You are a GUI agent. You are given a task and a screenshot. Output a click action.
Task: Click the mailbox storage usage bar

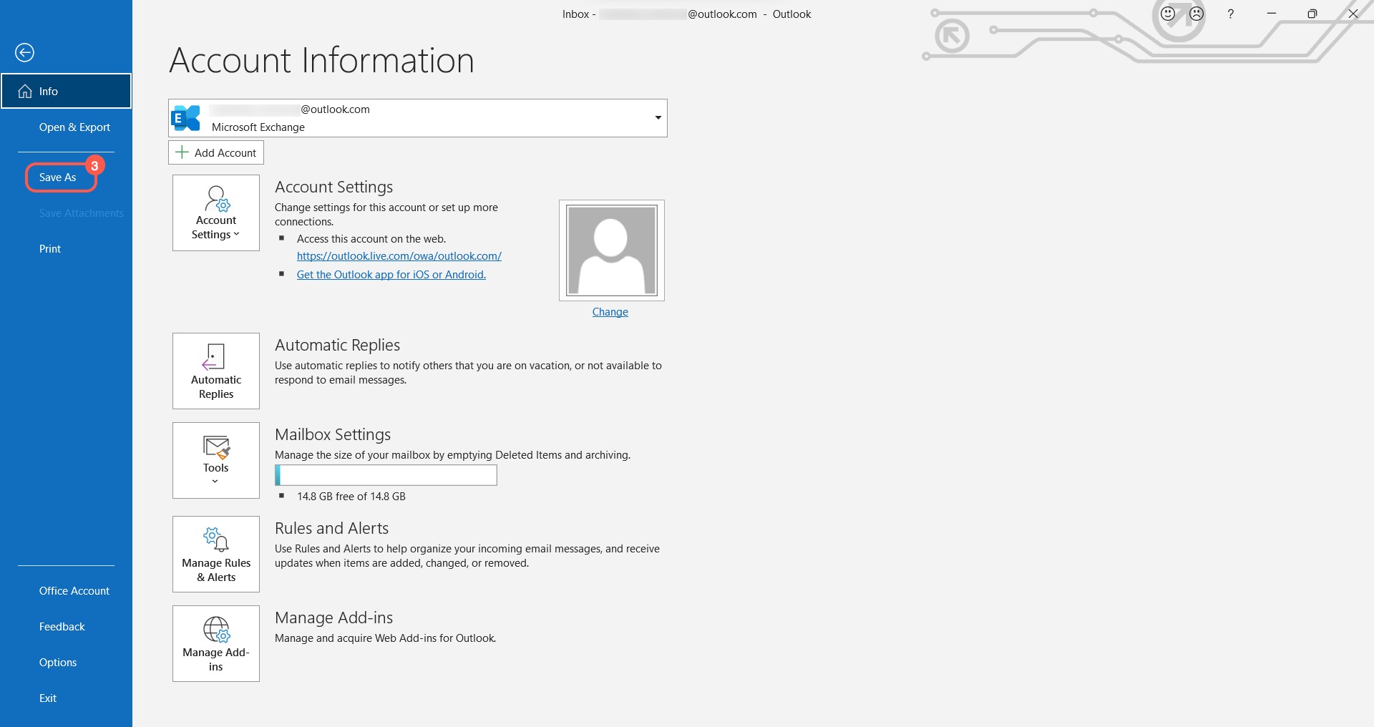pyautogui.click(x=386, y=475)
